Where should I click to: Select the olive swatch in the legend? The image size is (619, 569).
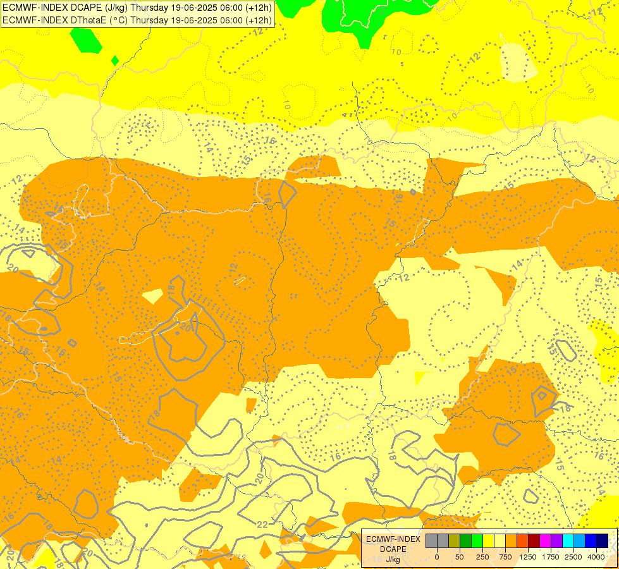click(x=455, y=541)
